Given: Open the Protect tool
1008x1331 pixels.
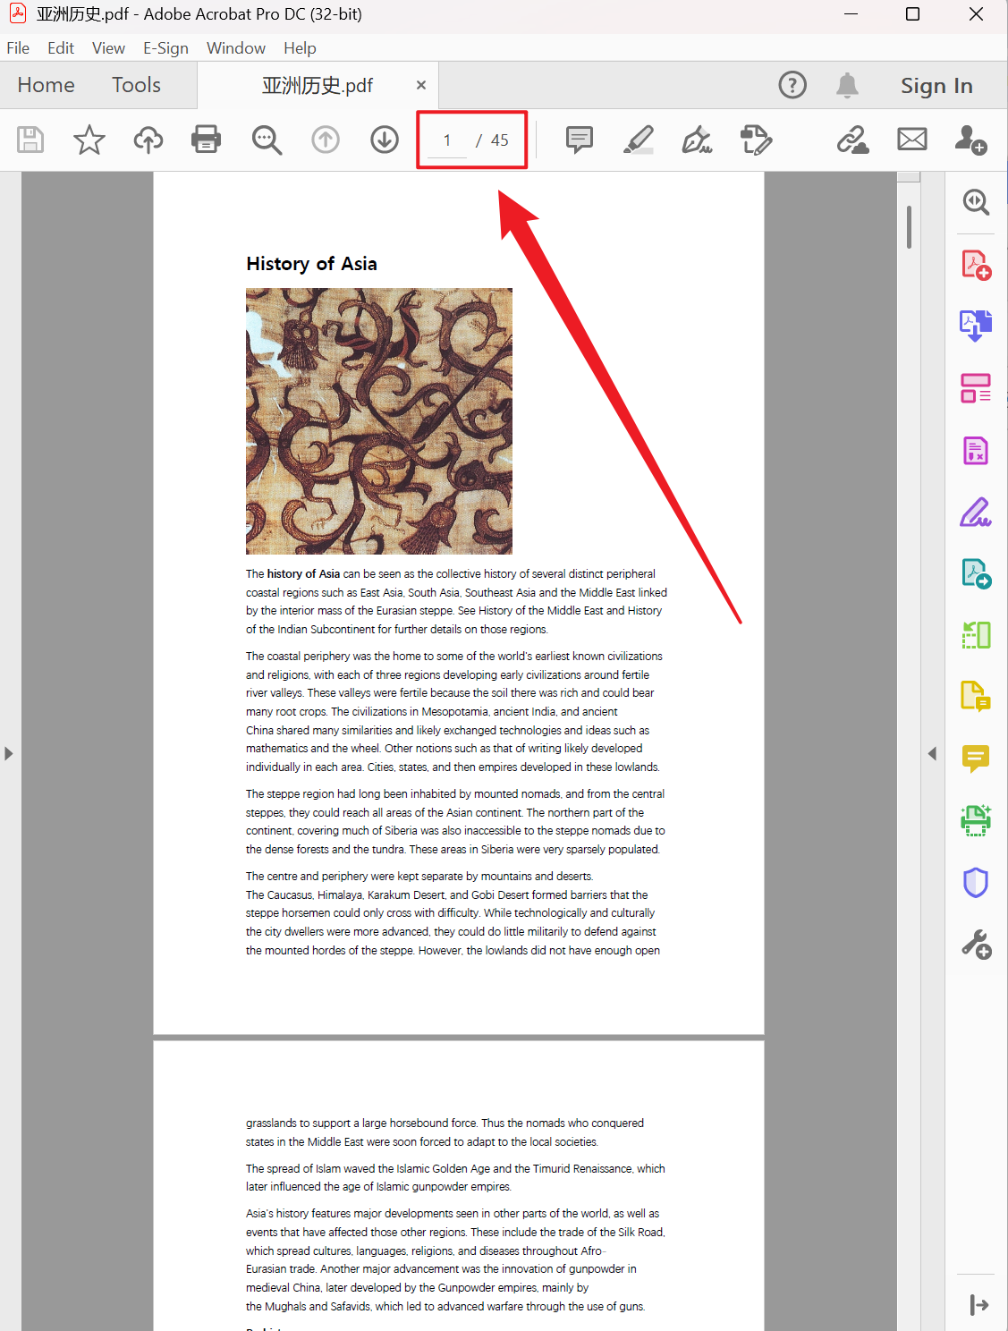Looking at the screenshot, I should tap(975, 882).
